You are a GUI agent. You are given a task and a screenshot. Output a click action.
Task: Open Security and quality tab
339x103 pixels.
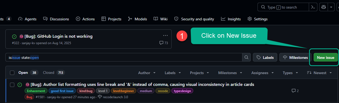194,19
